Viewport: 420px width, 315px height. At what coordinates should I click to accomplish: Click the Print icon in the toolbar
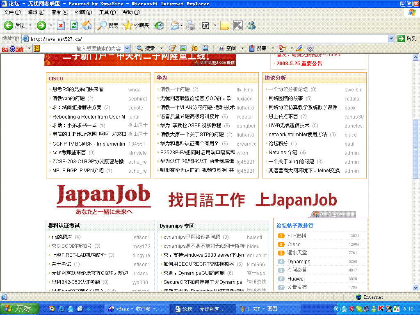pos(191,25)
